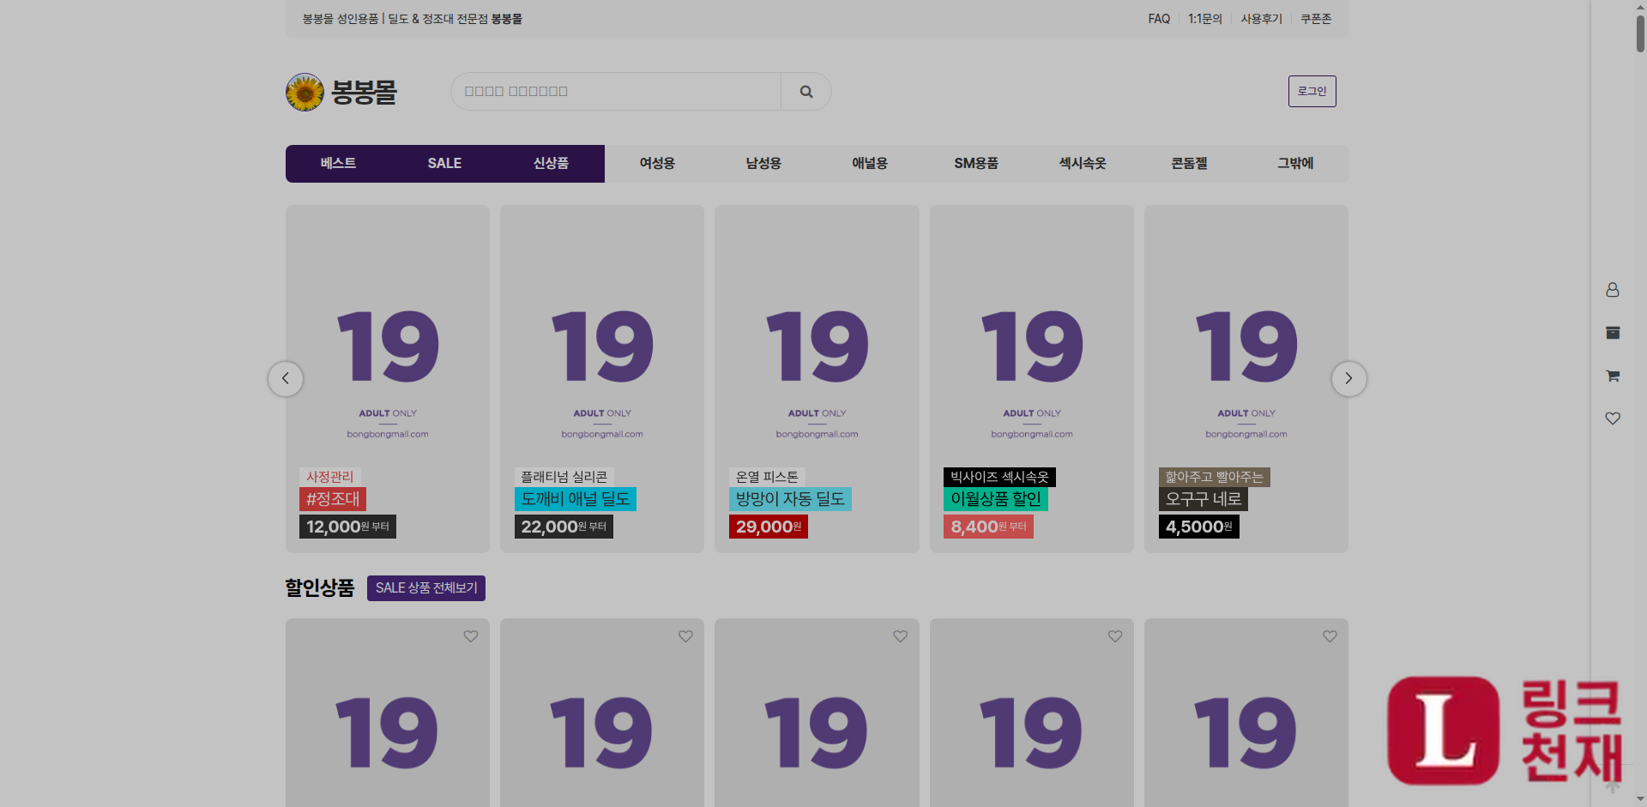Open the 베스트 menu tab
The image size is (1647, 807).
pyautogui.click(x=338, y=164)
